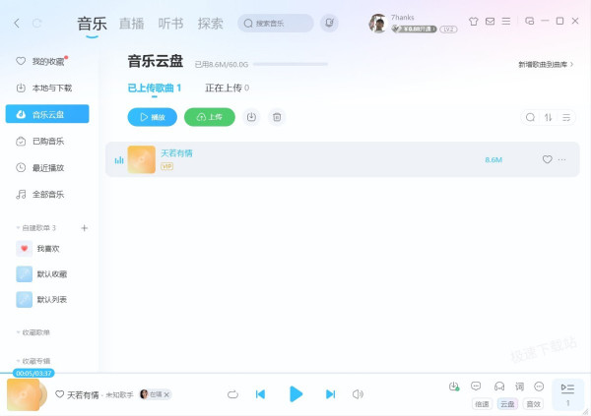Open the 倍速 playback speed option
Viewport: 591px width, 416px height.
pos(482,404)
